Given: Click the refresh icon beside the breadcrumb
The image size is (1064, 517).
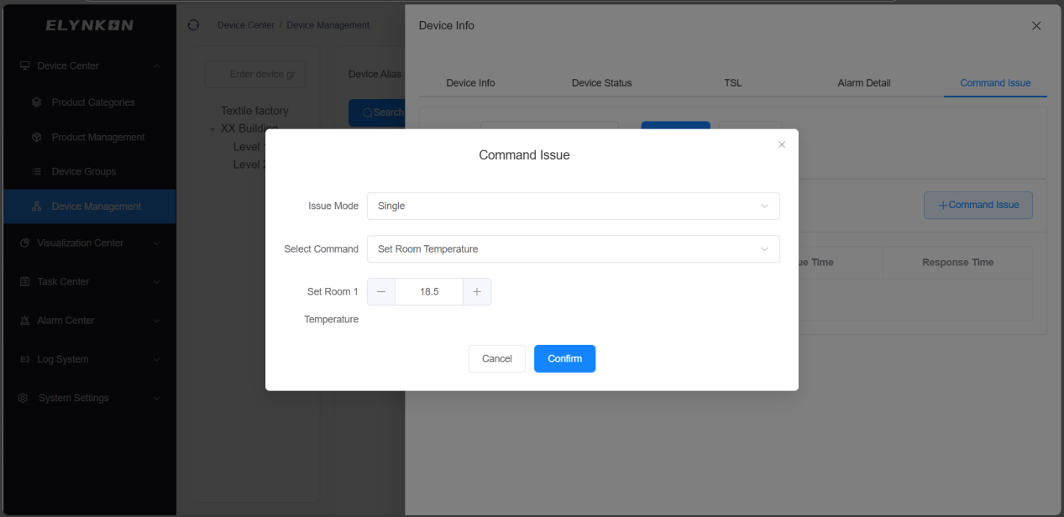Looking at the screenshot, I should tap(194, 25).
